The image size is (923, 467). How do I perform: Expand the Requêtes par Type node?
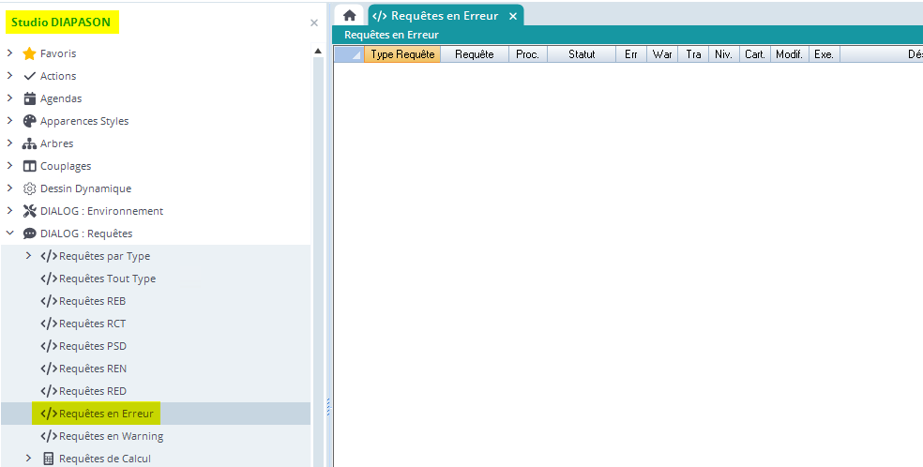coord(28,256)
